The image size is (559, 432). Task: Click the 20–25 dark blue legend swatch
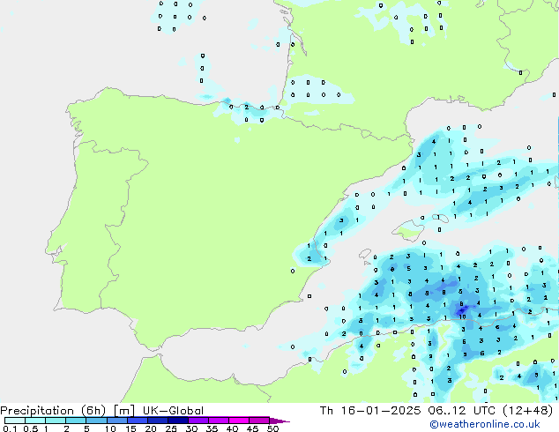[157, 421]
